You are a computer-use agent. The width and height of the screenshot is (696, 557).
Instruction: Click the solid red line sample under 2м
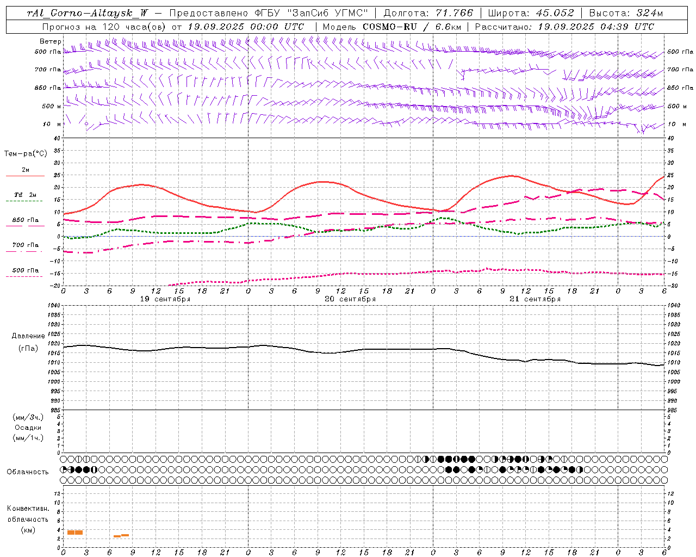point(25,176)
